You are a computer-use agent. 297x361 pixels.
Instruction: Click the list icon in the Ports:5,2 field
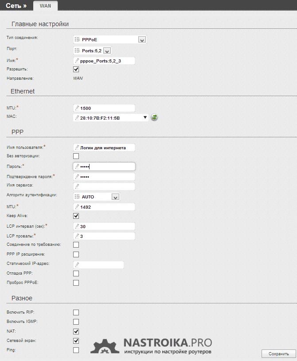[x=78, y=50]
